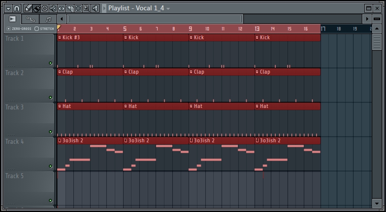
Task: Click the yellow playhead marker at bar 1
Action: coord(59,27)
